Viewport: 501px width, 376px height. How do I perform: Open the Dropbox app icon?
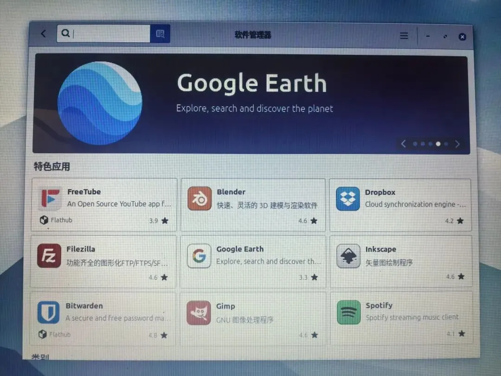tap(348, 199)
